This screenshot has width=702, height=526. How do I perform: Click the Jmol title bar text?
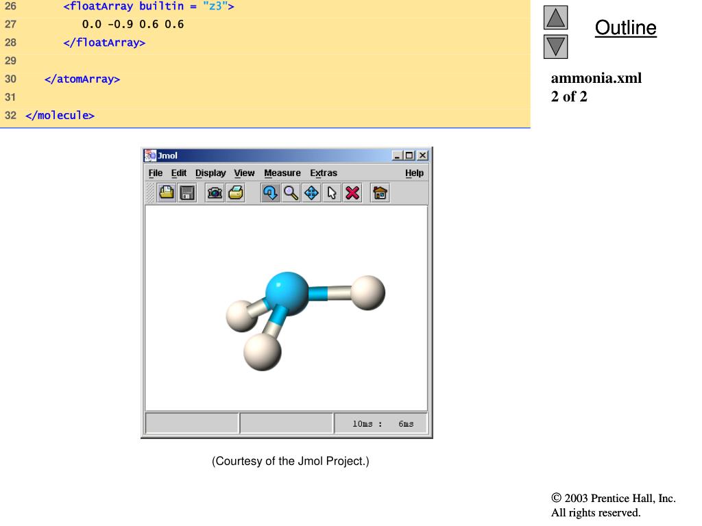(x=167, y=155)
